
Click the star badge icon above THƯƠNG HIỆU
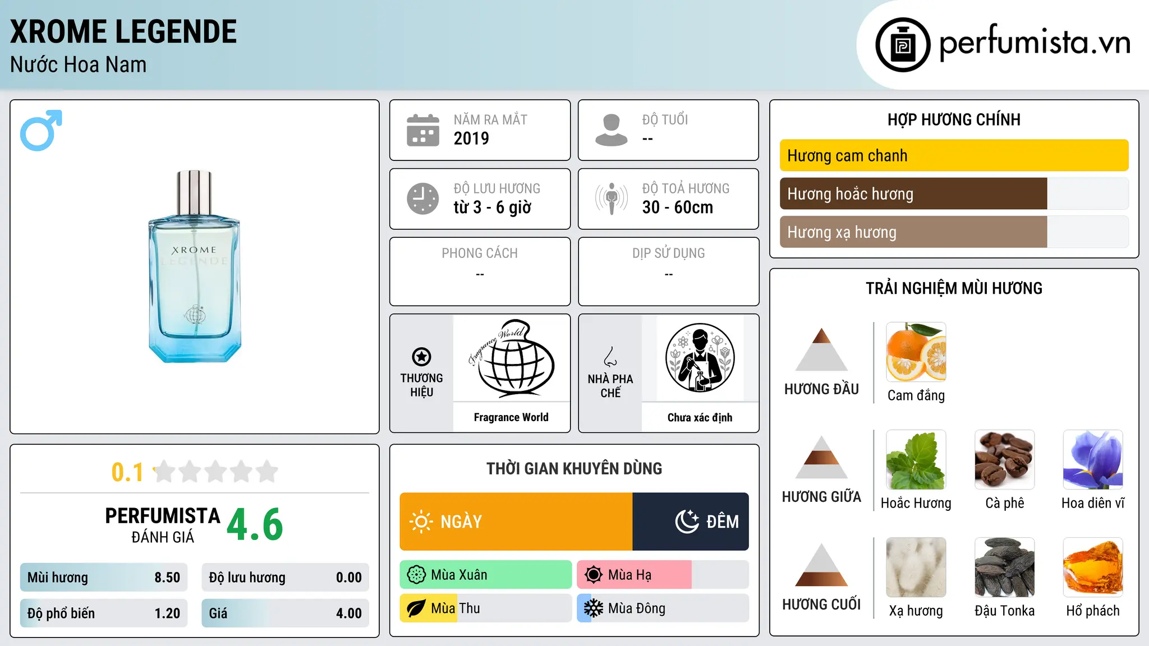tap(421, 357)
